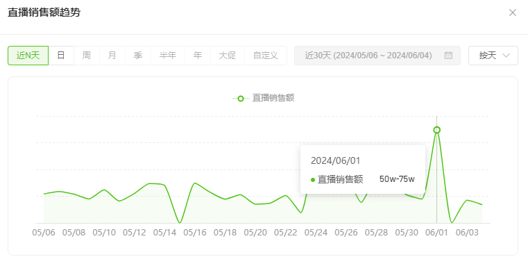
Task: Select the 近N天 tab
Action: (x=28, y=56)
